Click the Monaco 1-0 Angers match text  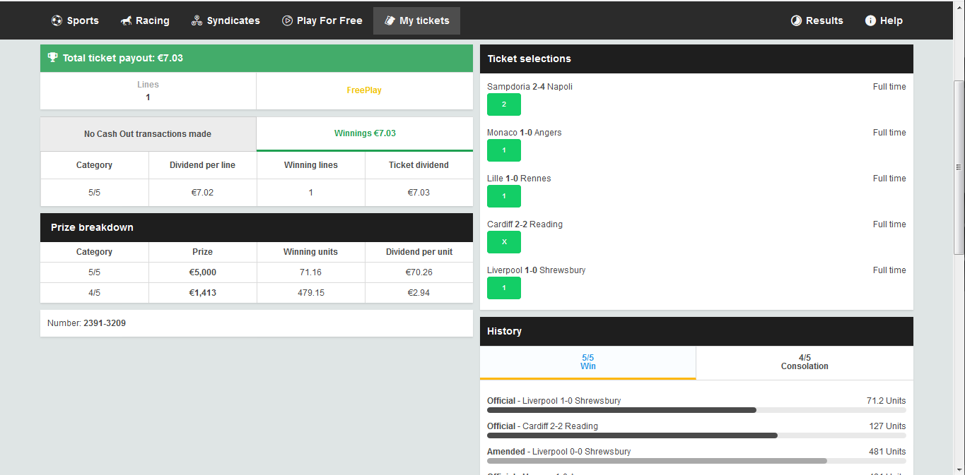click(x=525, y=133)
